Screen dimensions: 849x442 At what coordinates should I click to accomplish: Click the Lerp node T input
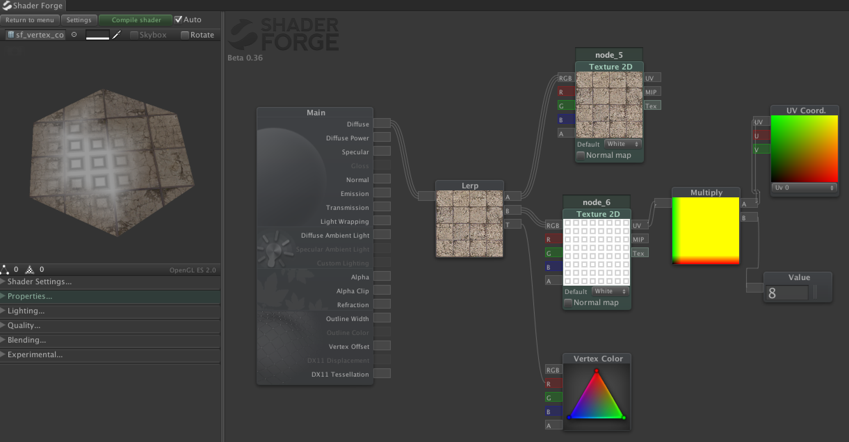click(512, 224)
